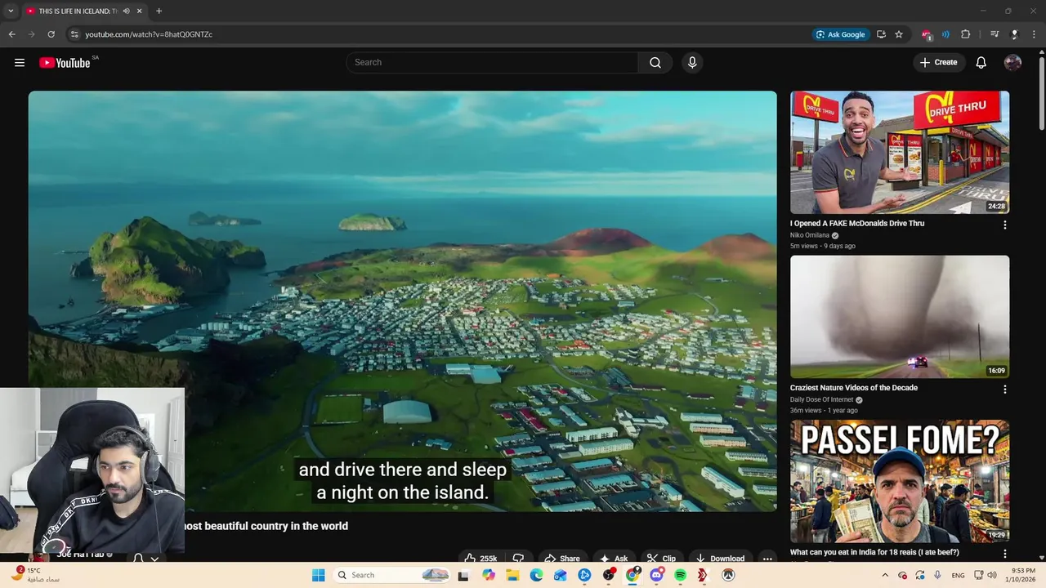Screen dimensions: 1046x588
Task: Open the browser media control icon
Action: pos(995,34)
